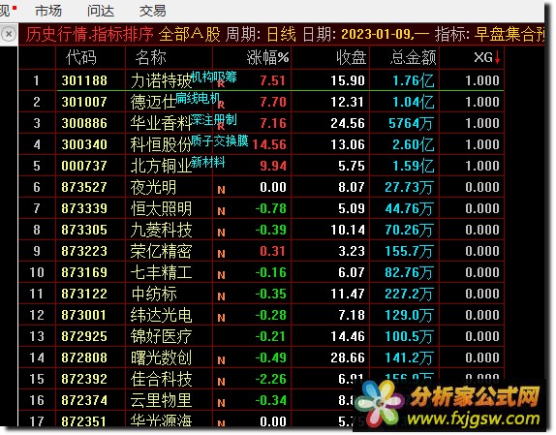Open the 市场 menu
The height and width of the screenshot is (435, 556).
point(48,11)
